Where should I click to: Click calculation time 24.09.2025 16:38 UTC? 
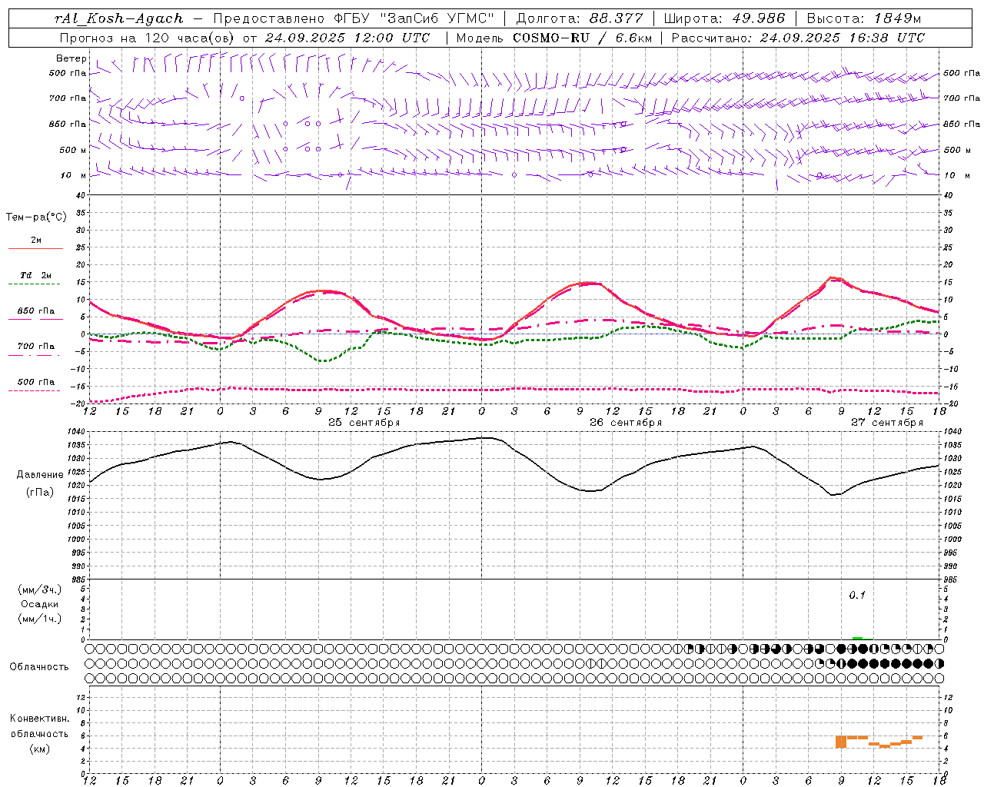pos(843,38)
